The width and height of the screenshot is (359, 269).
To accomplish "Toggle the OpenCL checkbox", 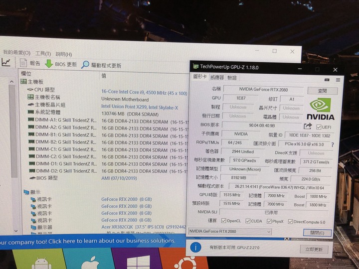I will [x=223, y=221].
